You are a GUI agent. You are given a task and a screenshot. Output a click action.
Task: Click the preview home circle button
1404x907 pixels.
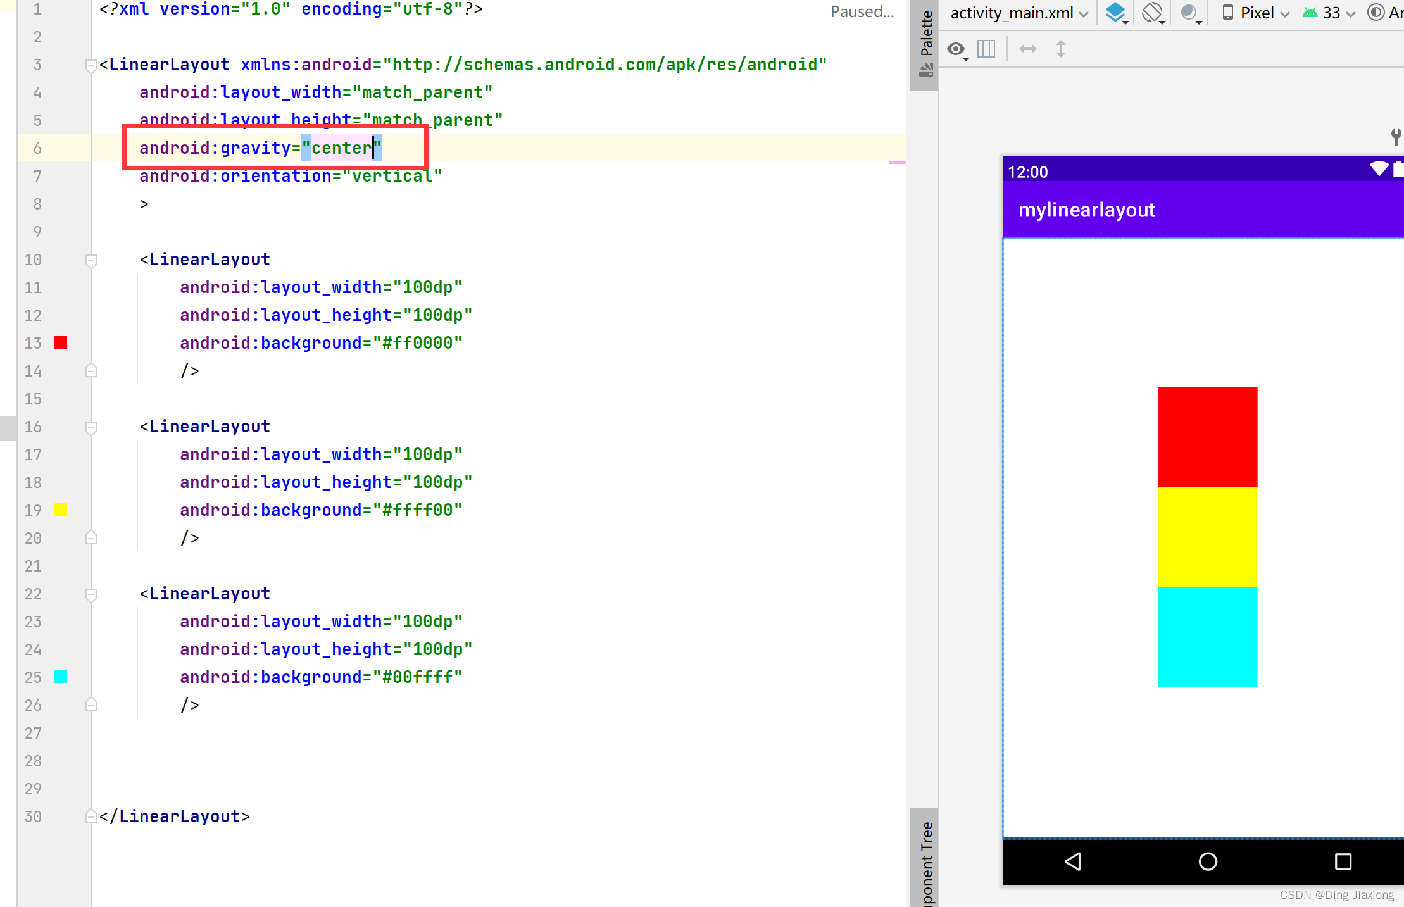[x=1208, y=861]
